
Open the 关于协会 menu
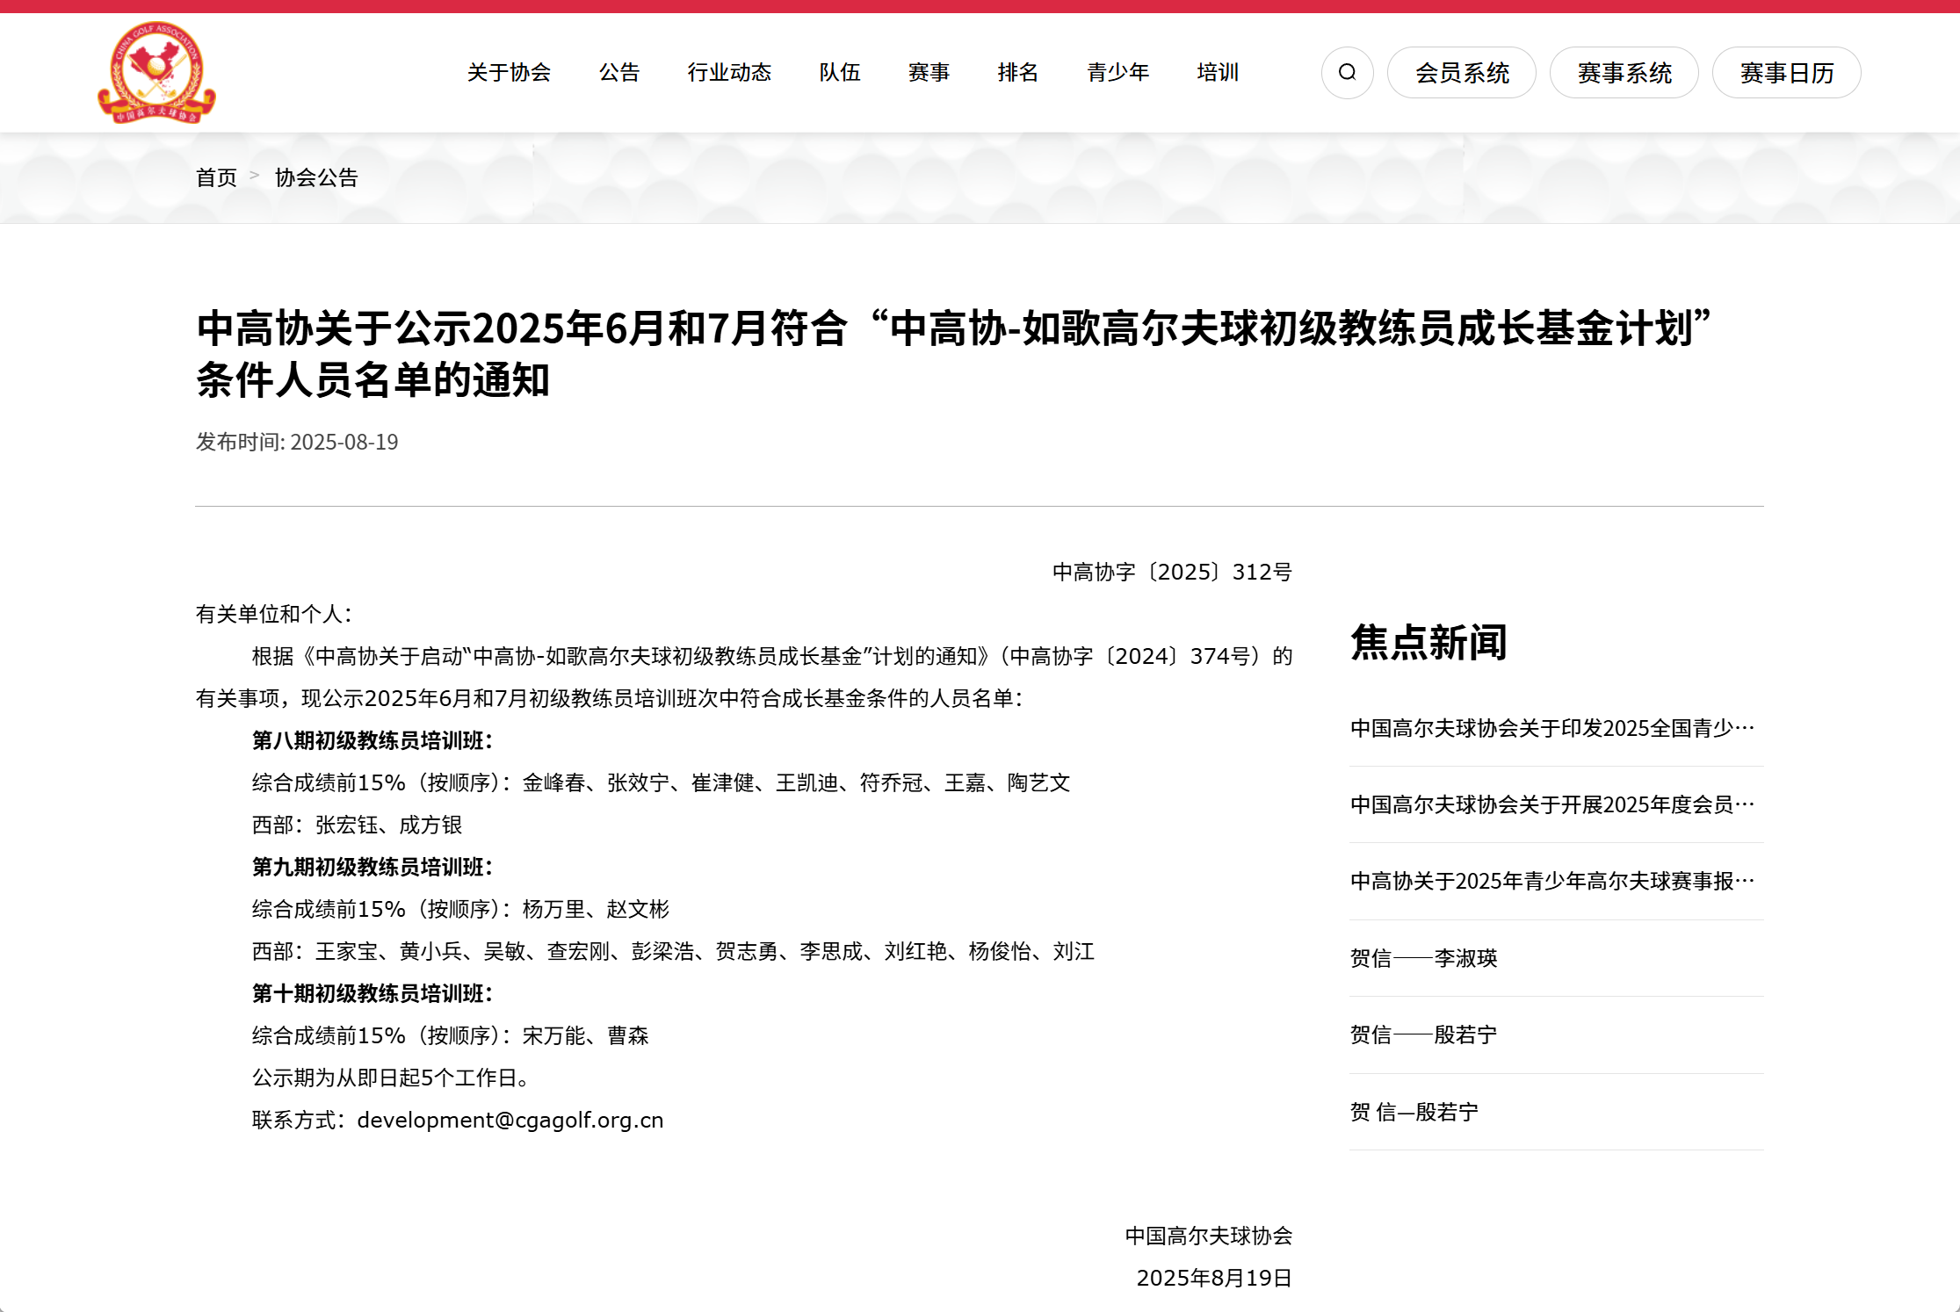pyautogui.click(x=509, y=73)
